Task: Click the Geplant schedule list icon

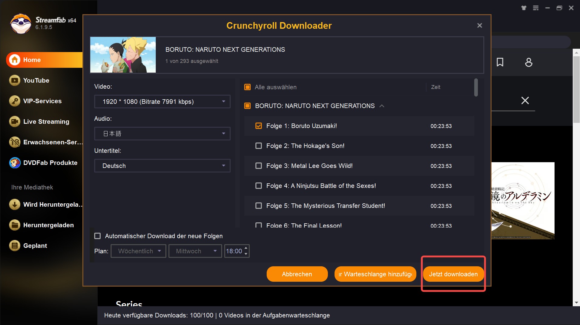Action: pyautogui.click(x=15, y=246)
